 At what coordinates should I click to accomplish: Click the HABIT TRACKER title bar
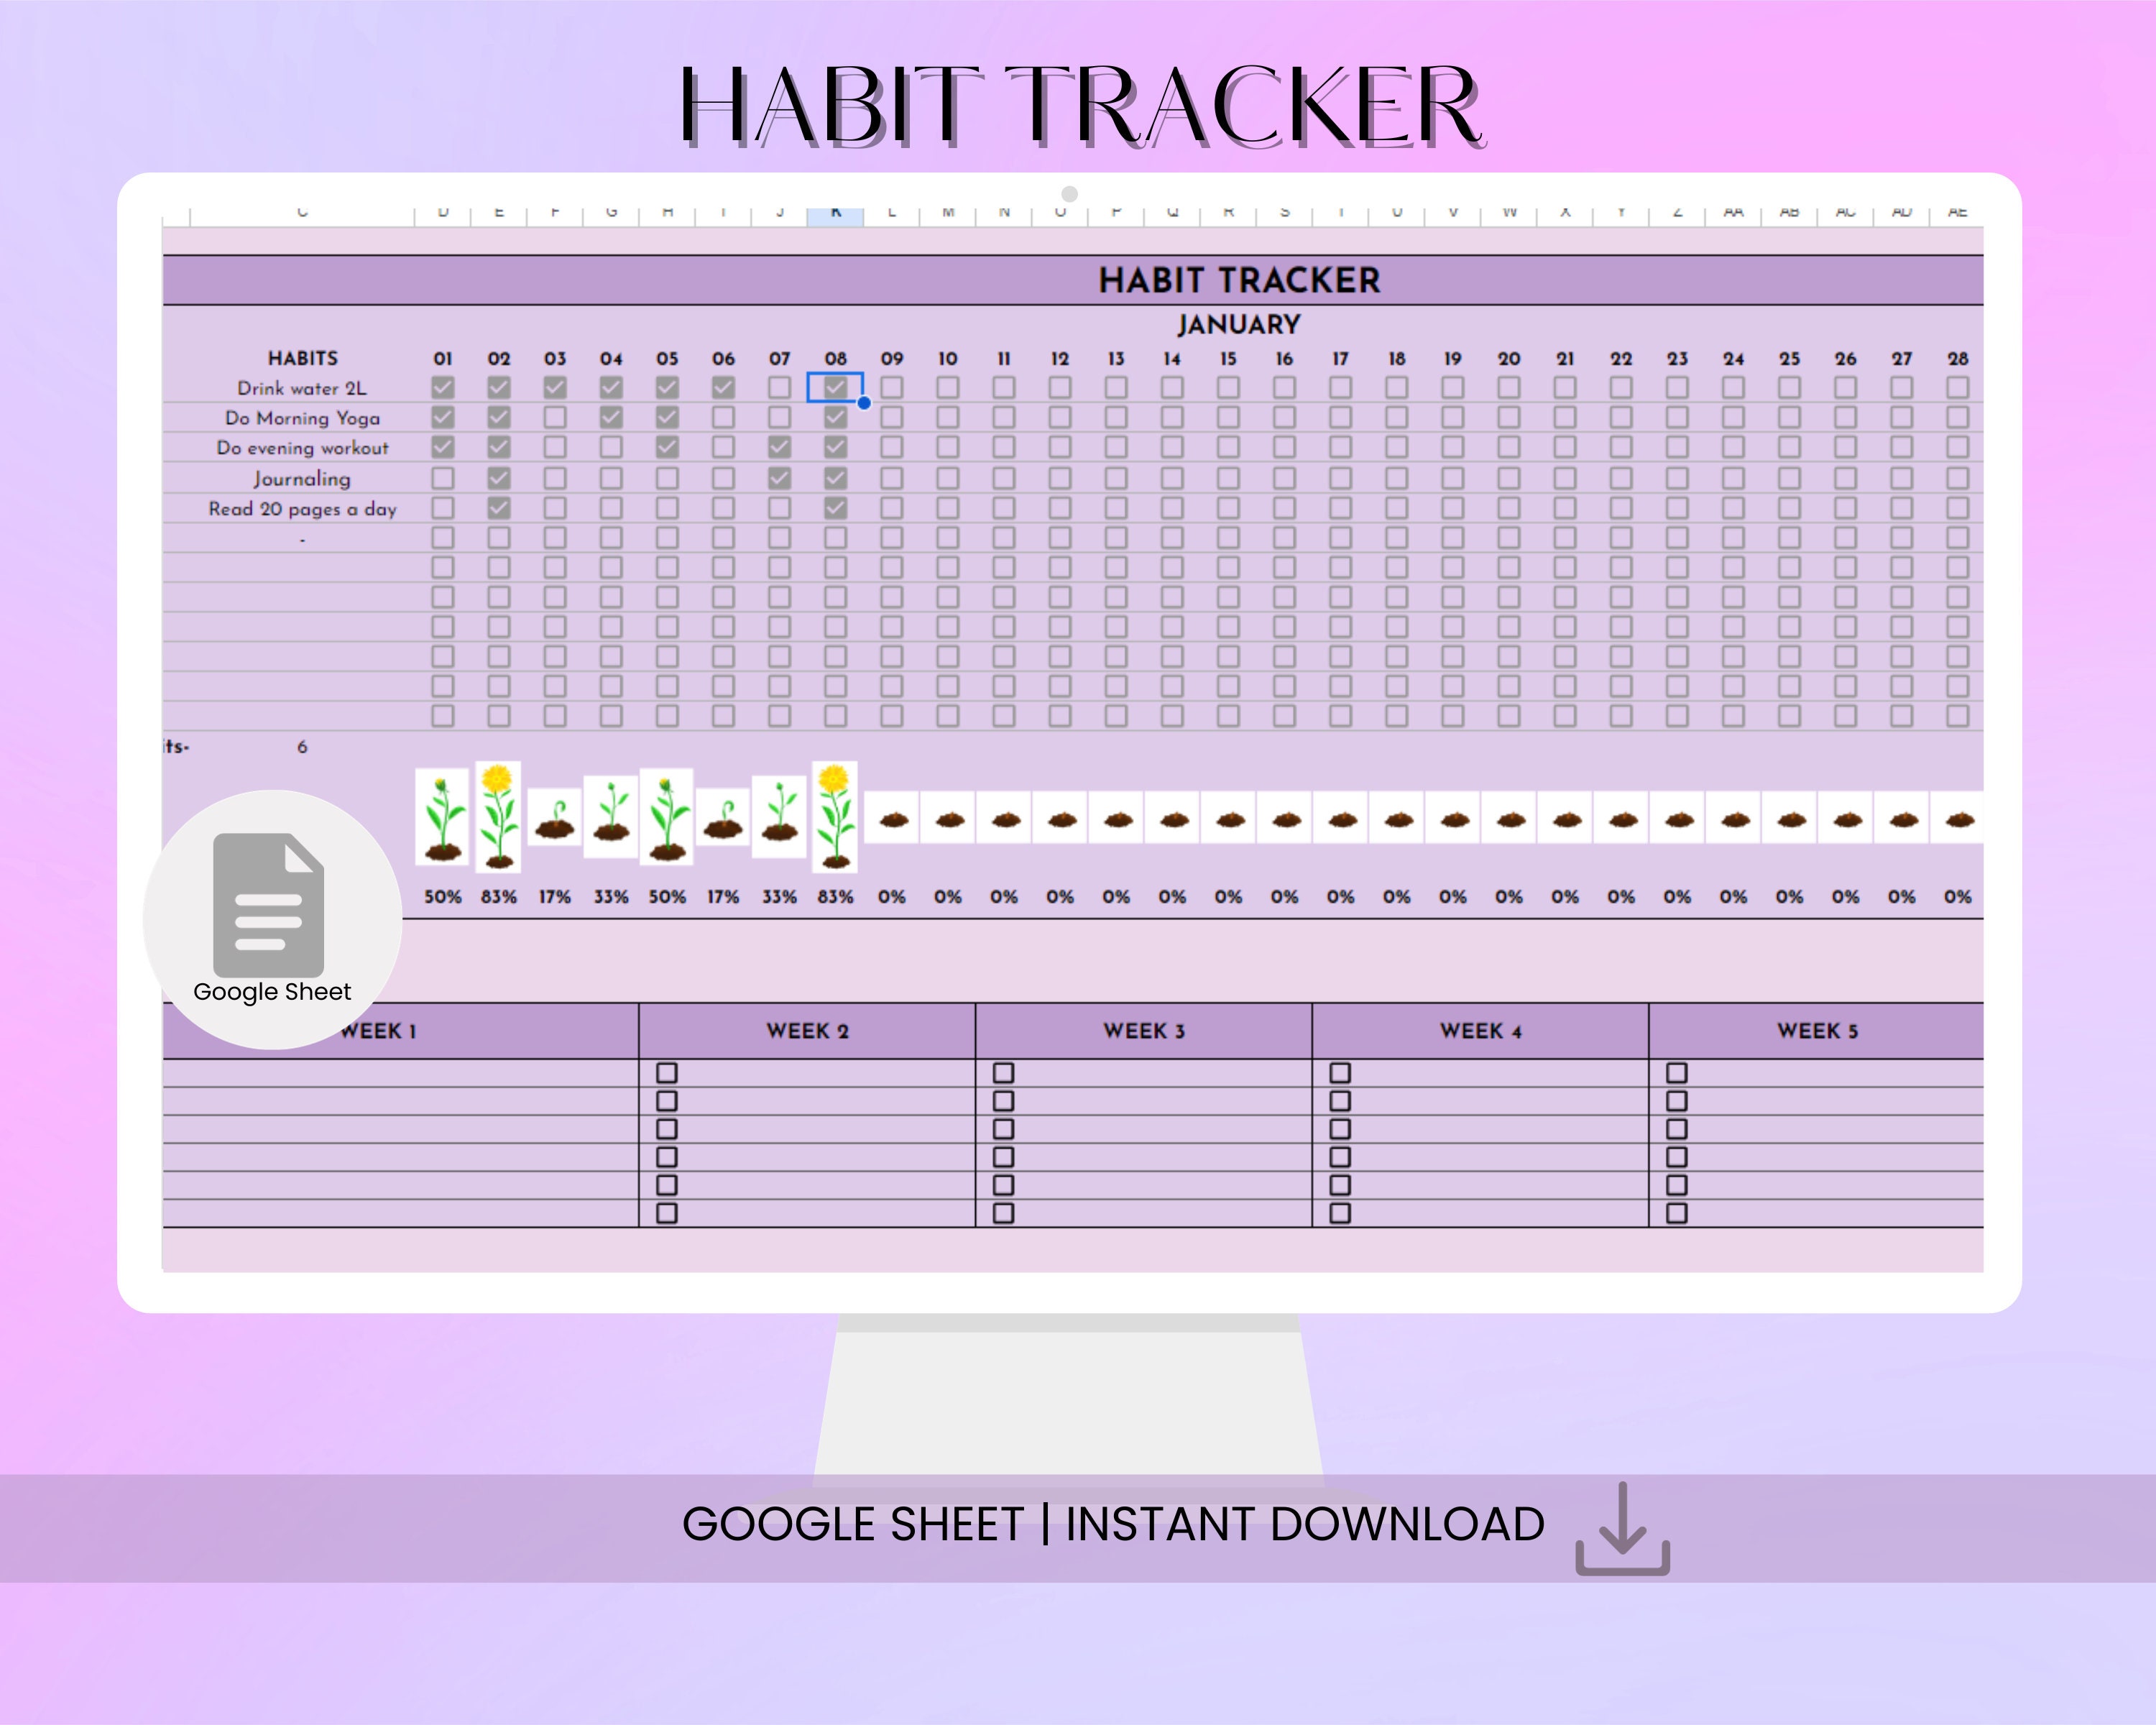[x=1240, y=281]
